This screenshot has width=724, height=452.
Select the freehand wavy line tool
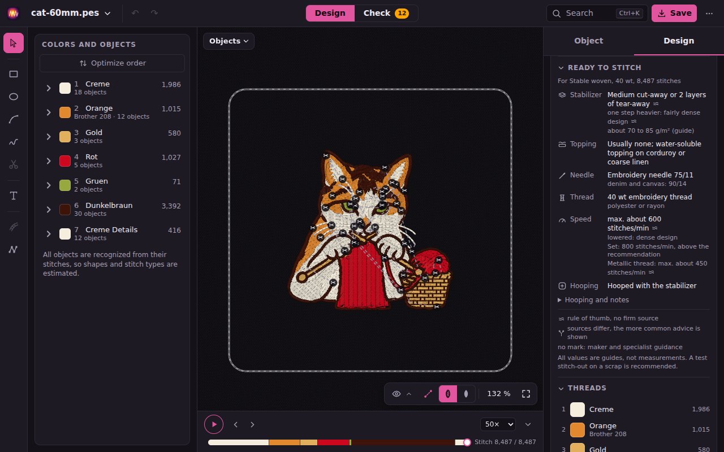14,142
